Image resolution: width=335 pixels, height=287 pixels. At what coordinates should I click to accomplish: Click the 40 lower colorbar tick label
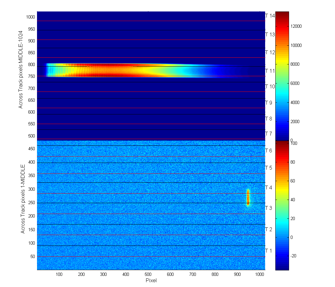(x=293, y=200)
